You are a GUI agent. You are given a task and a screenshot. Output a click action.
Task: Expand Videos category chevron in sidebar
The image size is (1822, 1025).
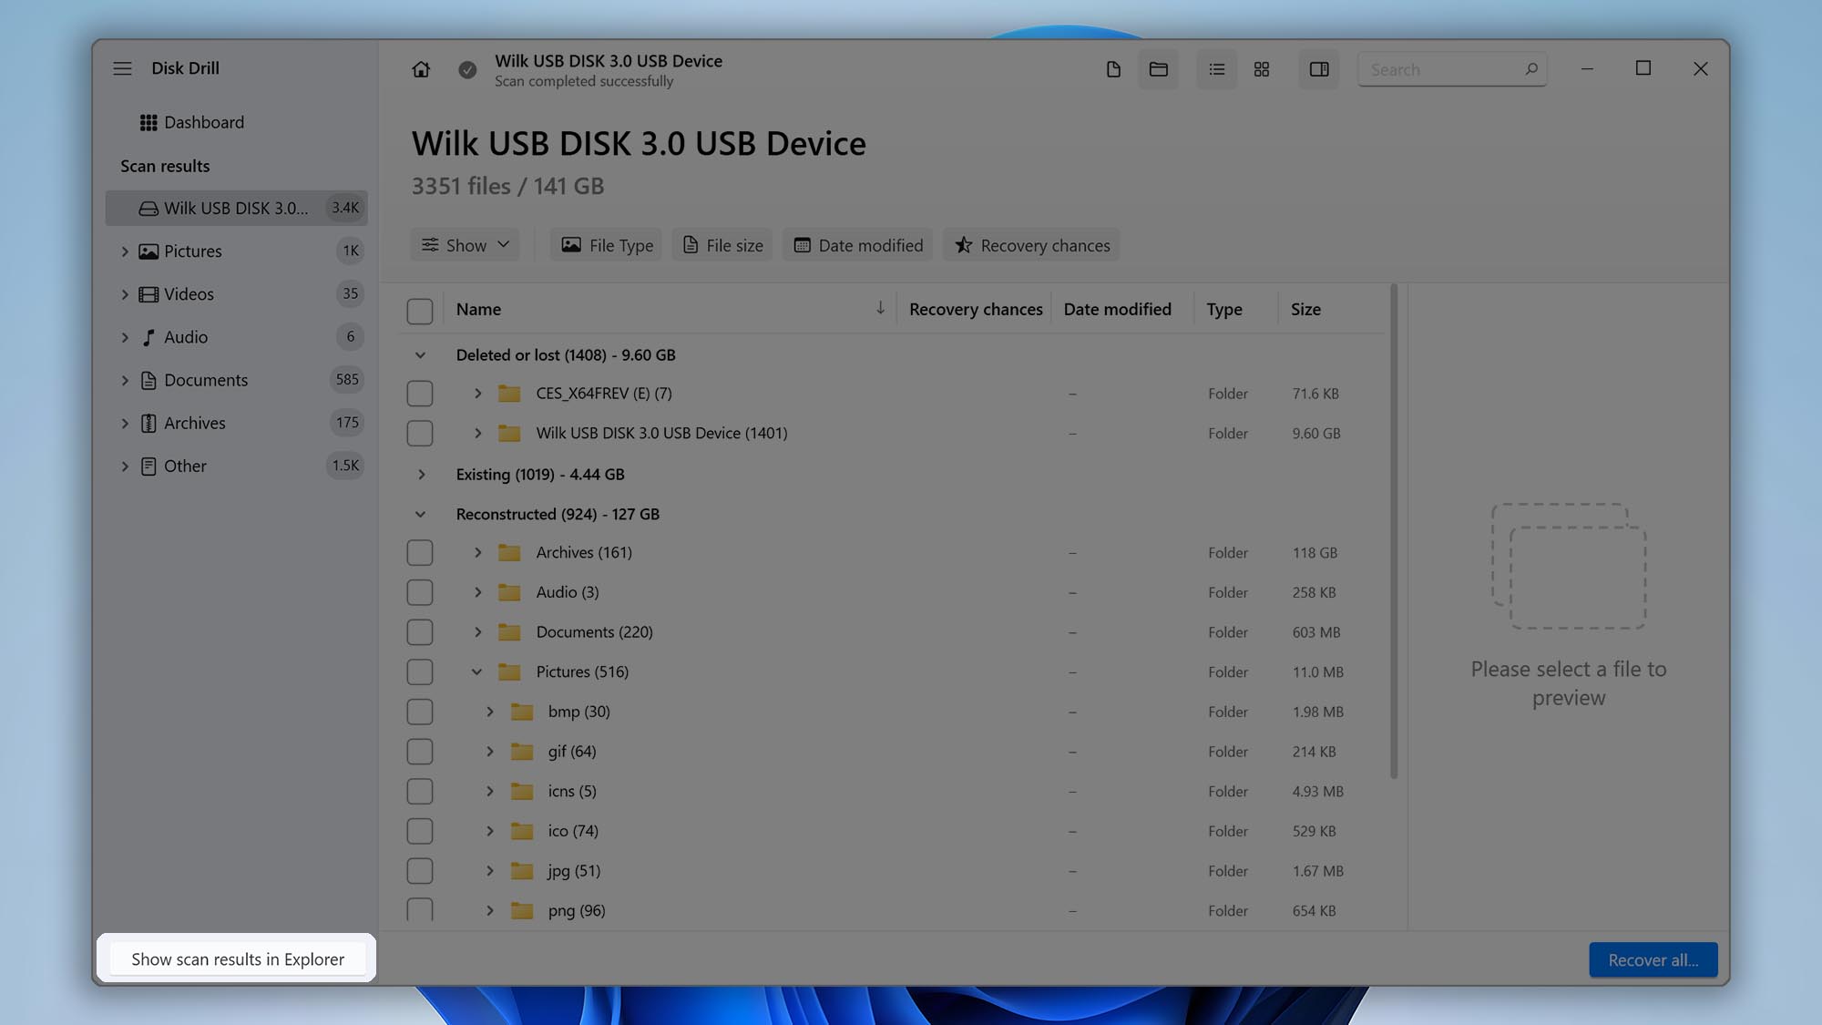125,294
